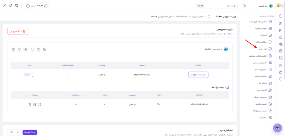The height and width of the screenshot is (136, 285).
Task: Click the حذف سرویس delete button
Action: click(18, 31)
